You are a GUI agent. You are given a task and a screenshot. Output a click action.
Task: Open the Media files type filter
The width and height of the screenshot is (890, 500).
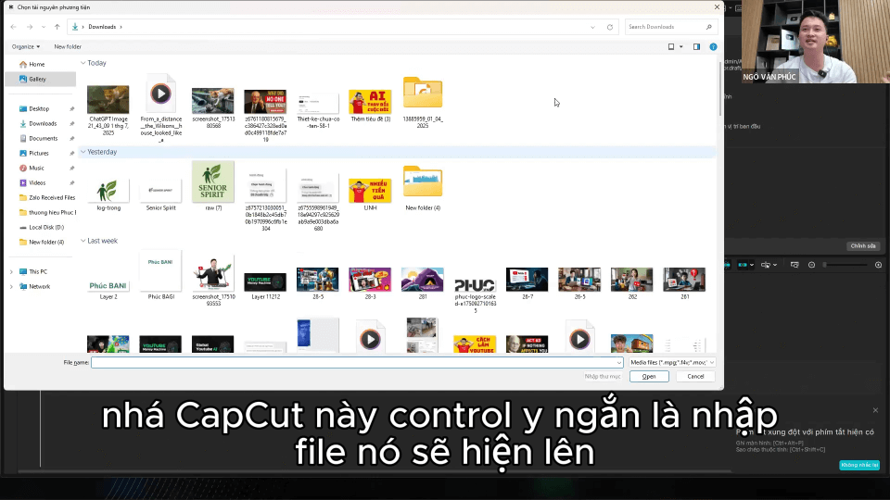pos(672,362)
